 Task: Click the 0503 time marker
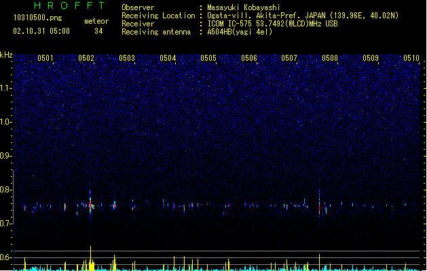(x=127, y=58)
